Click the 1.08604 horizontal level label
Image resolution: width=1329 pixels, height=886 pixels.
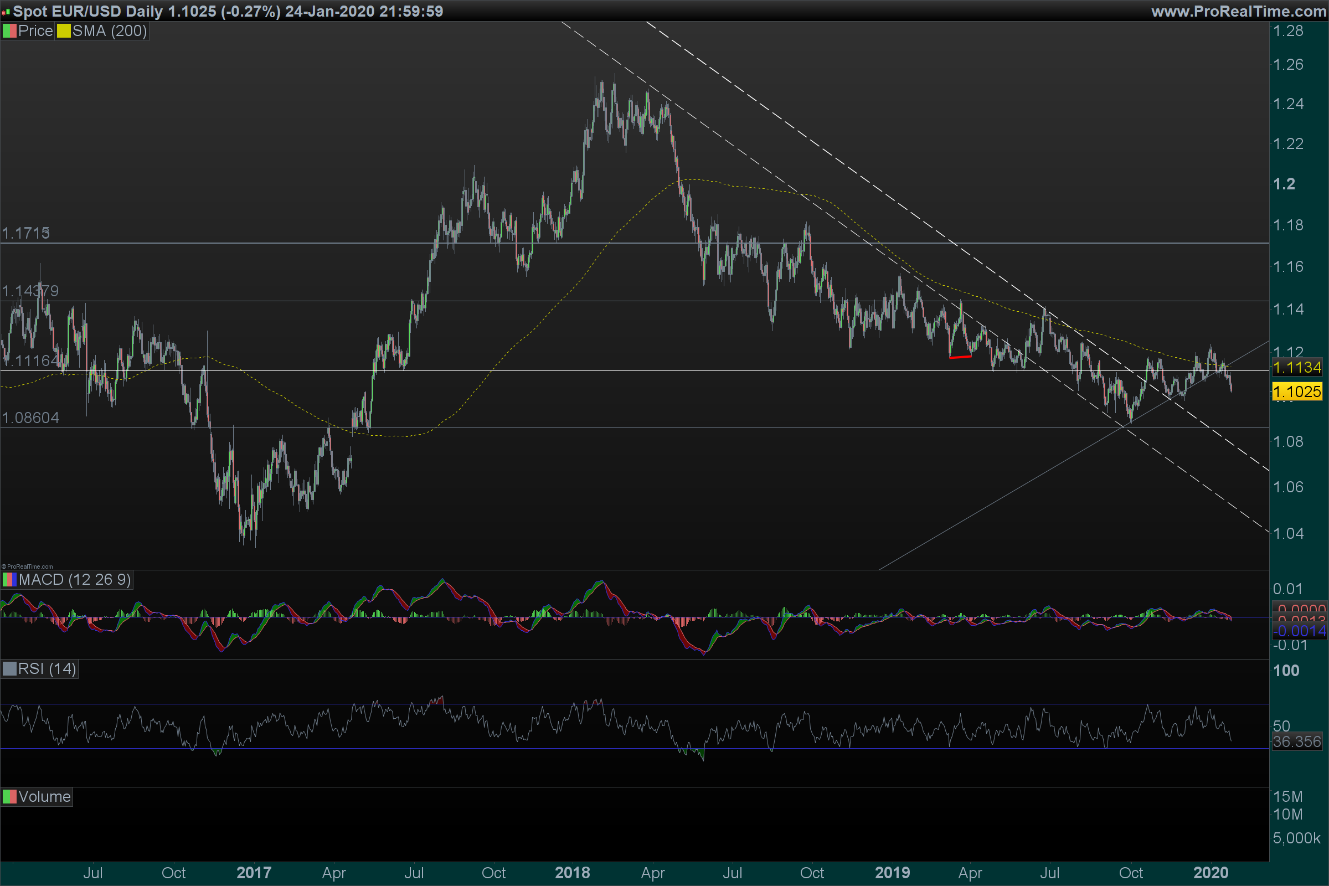click(30, 418)
